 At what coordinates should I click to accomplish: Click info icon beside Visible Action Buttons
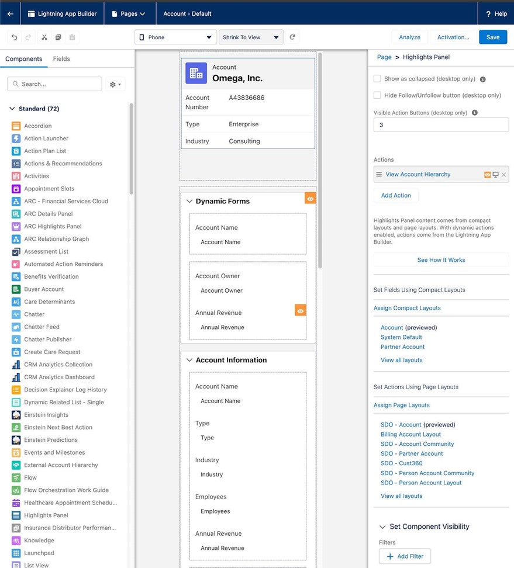pos(474,113)
